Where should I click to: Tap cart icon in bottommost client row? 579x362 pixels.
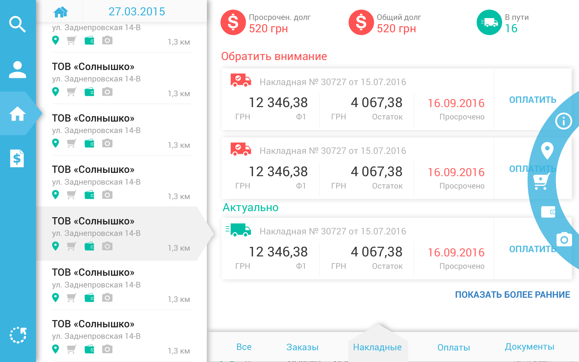click(71, 349)
